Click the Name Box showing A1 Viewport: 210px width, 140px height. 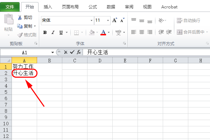point(24,52)
